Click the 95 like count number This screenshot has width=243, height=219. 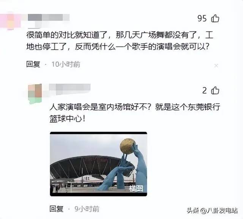(x=202, y=19)
